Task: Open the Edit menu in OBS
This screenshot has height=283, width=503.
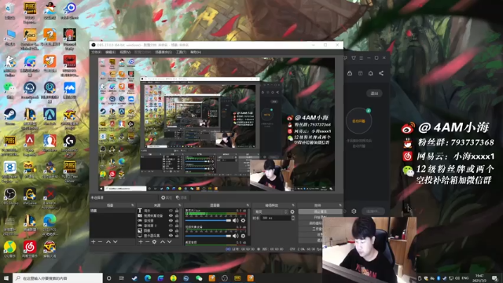Action: click(x=110, y=52)
